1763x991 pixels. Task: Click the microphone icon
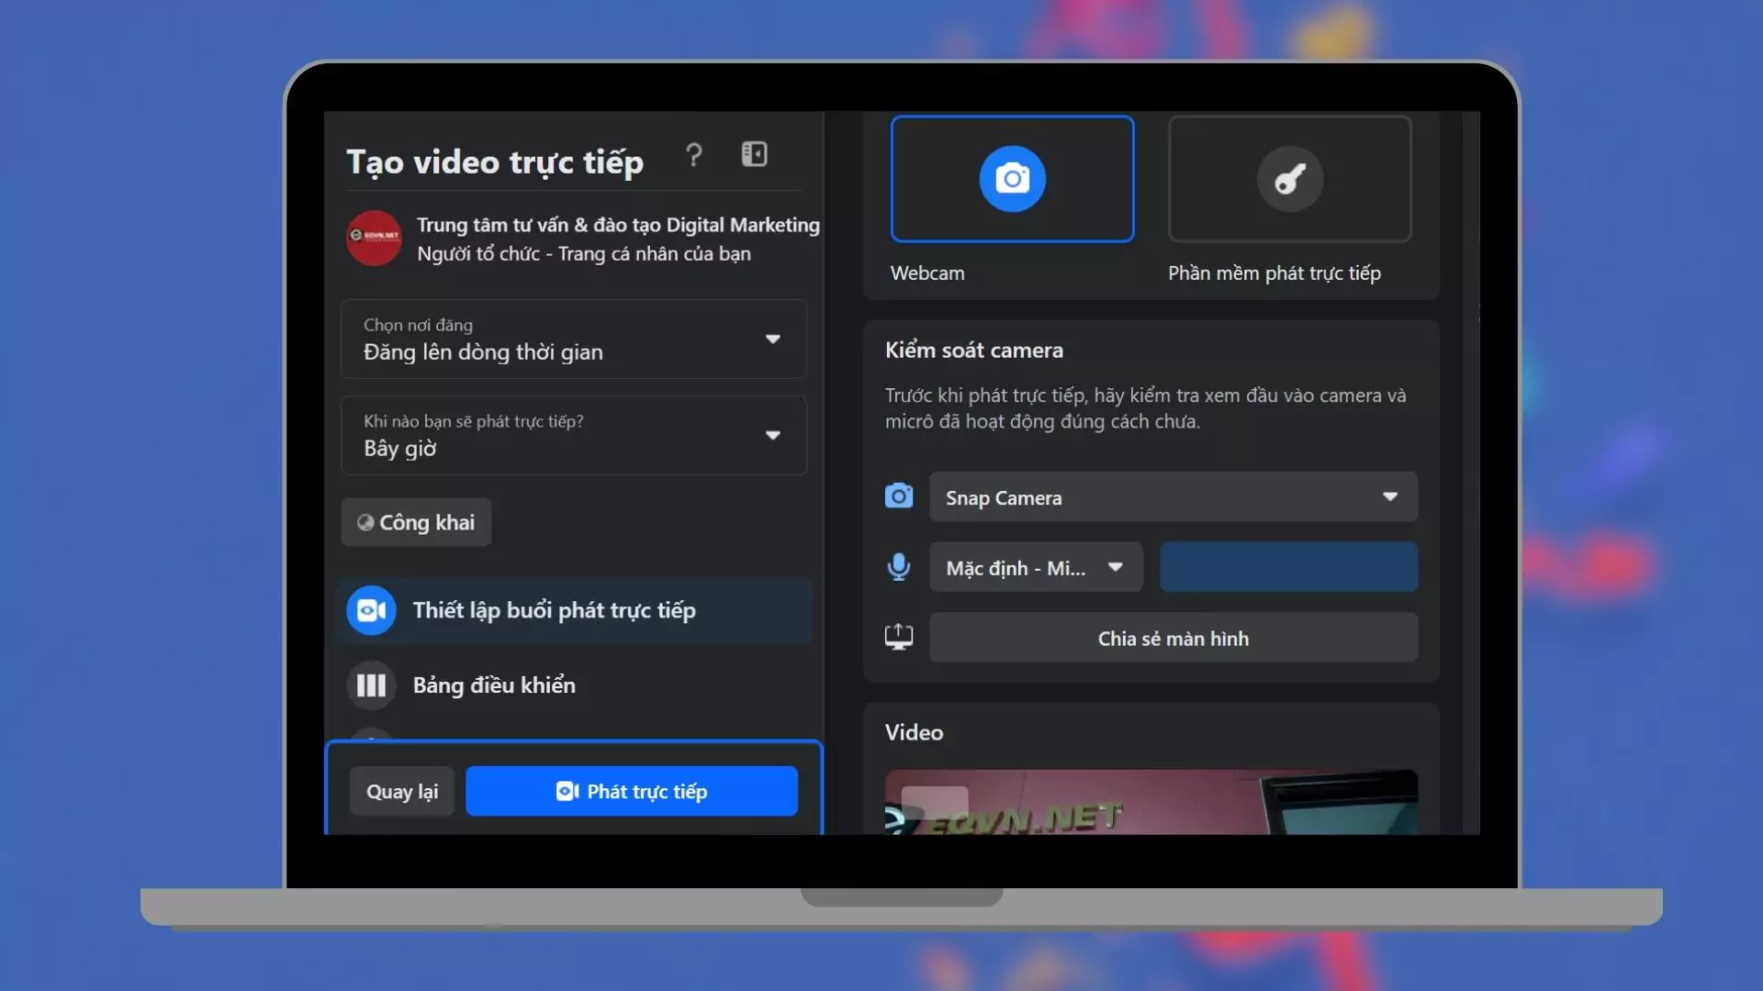point(898,567)
